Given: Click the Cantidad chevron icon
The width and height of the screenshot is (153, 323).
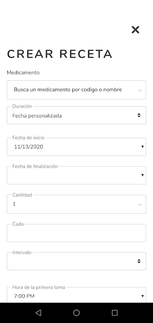Looking at the screenshot, I should 140,205.
